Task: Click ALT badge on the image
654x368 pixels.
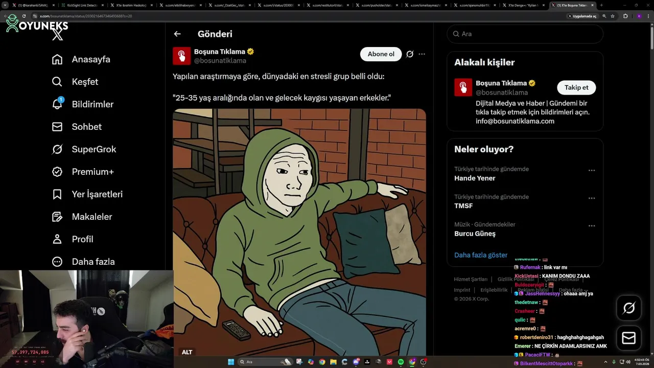Action: pos(187,352)
